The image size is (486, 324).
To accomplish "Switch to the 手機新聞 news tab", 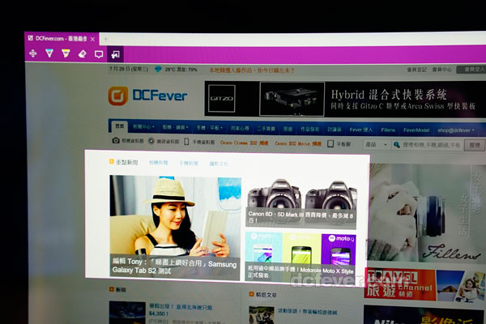I will [189, 164].
